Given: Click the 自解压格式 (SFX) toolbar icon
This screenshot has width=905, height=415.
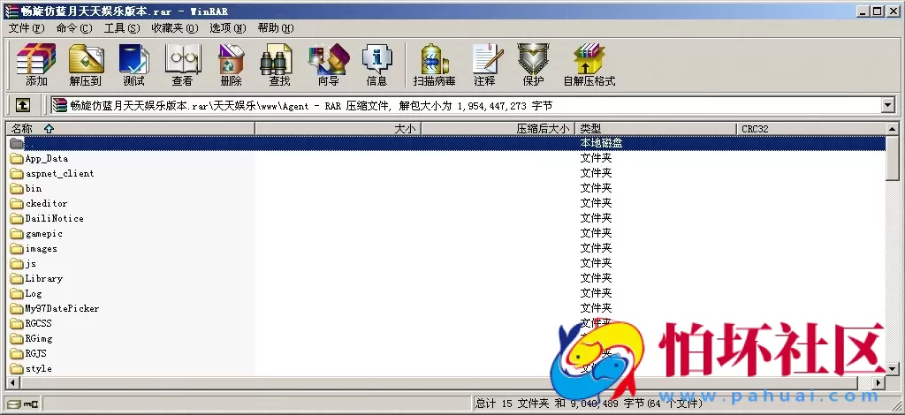Looking at the screenshot, I should point(589,59).
